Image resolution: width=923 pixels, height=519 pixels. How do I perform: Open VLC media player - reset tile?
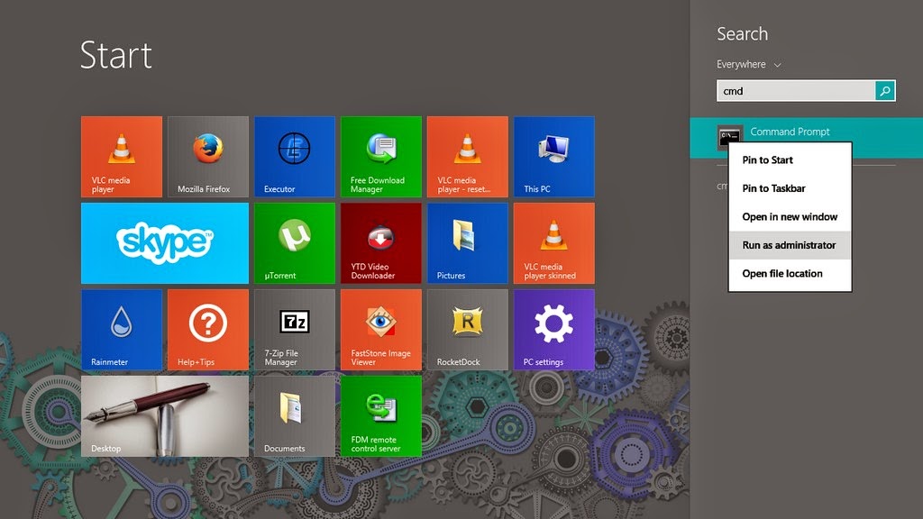pyautogui.click(x=468, y=157)
